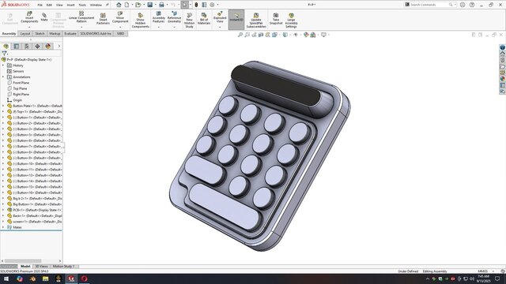Select Move Component tool

120,17
